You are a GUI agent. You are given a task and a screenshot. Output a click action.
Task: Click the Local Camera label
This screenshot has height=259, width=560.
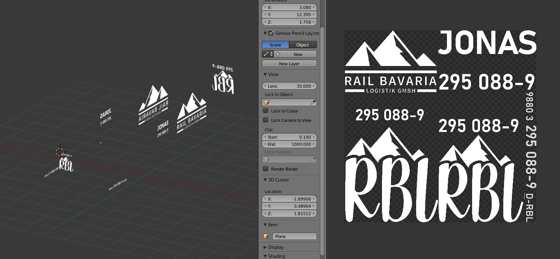tap(278, 152)
